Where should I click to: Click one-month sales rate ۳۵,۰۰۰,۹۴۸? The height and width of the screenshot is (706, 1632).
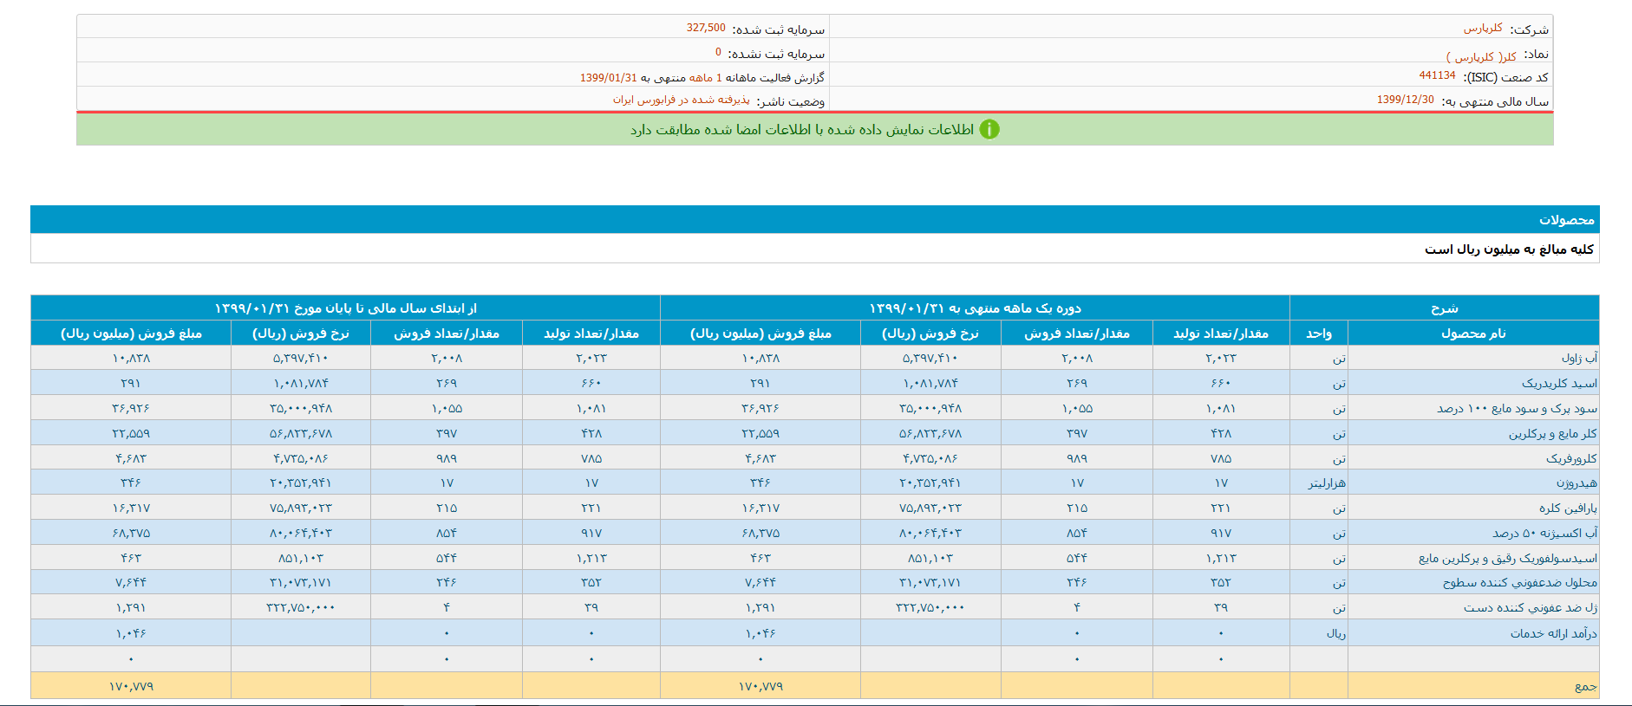coord(930,408)
